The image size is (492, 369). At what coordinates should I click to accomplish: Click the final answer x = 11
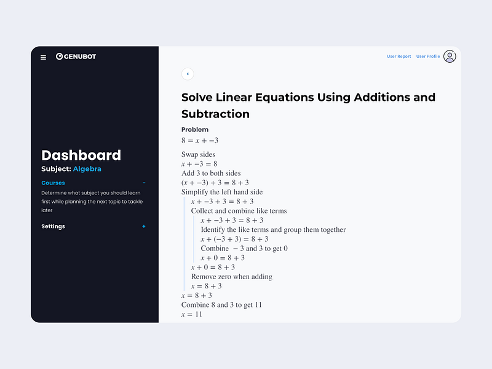click(x=192, y=314)
